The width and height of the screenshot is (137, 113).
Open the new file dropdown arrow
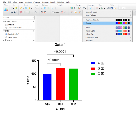point(13,9)
